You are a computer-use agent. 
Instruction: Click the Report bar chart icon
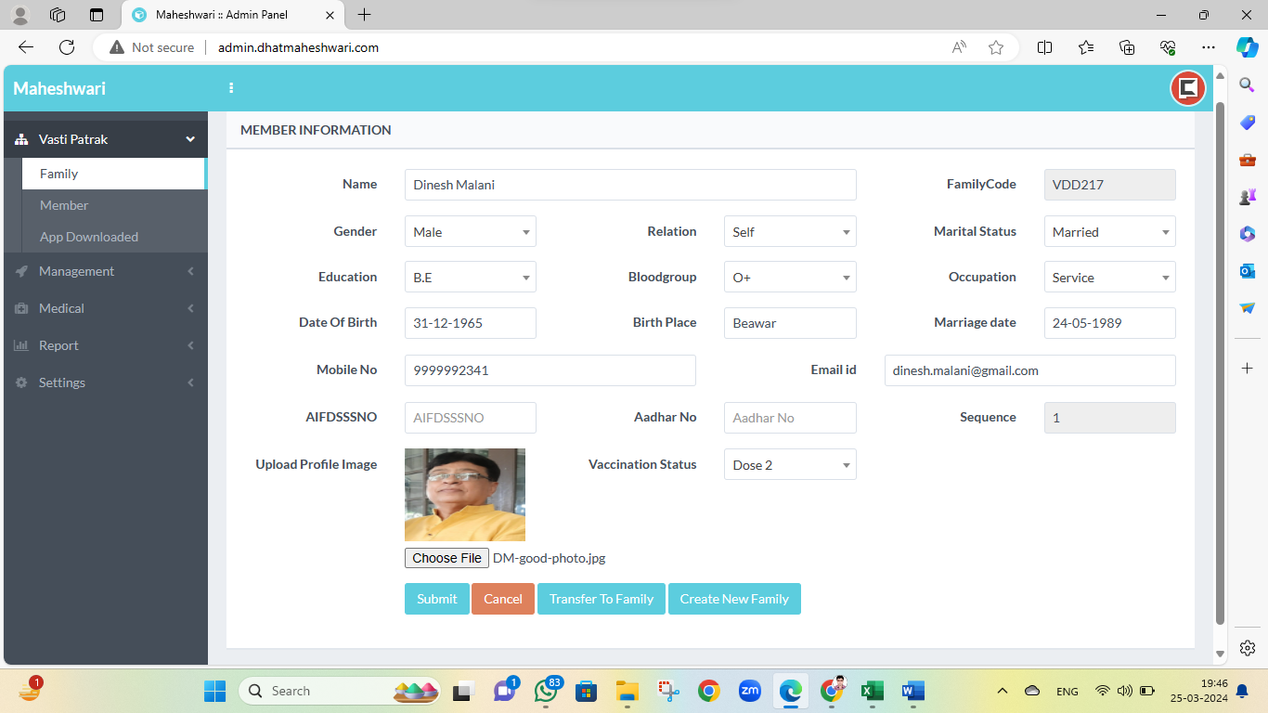[x=21, y=345]
